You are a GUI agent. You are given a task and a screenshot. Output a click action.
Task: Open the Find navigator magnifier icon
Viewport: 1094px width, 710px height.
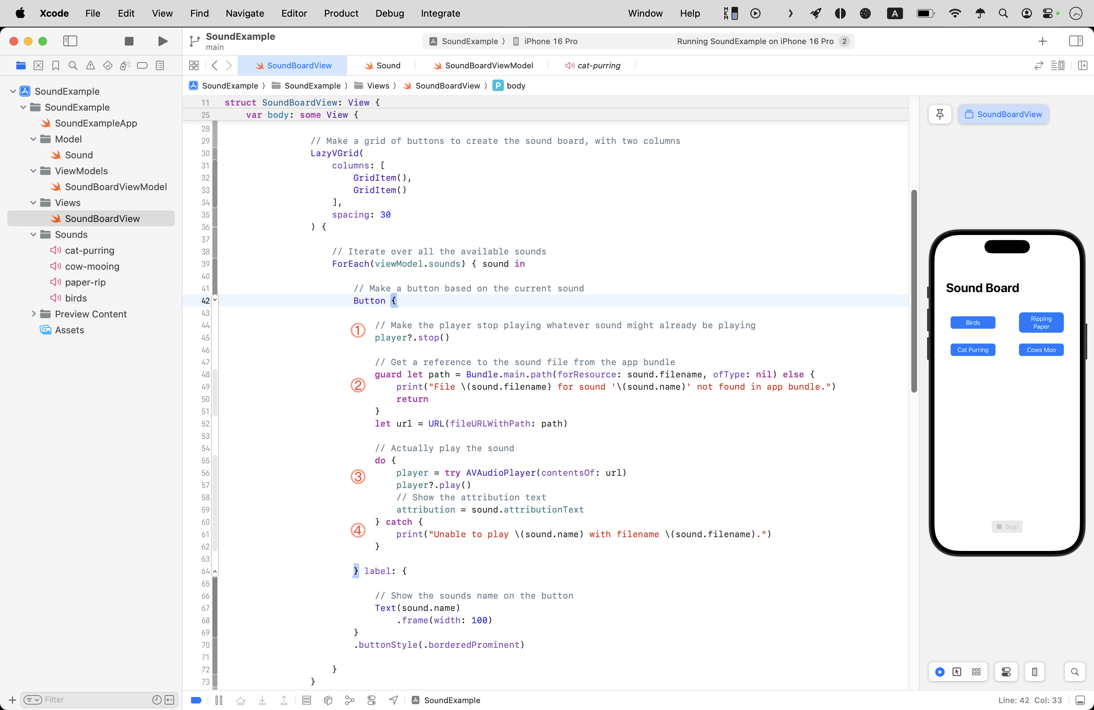point(73,66)
